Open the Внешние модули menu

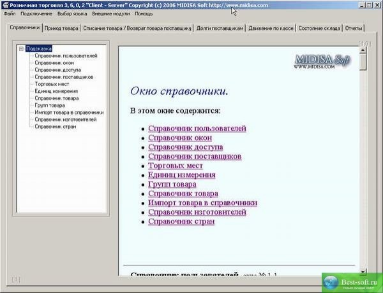(111, 13)
